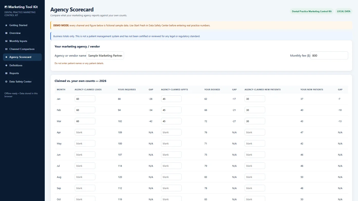Switch to Channel Comparison
The width and height of the screenshot is (358, 201).
(22, 49)
